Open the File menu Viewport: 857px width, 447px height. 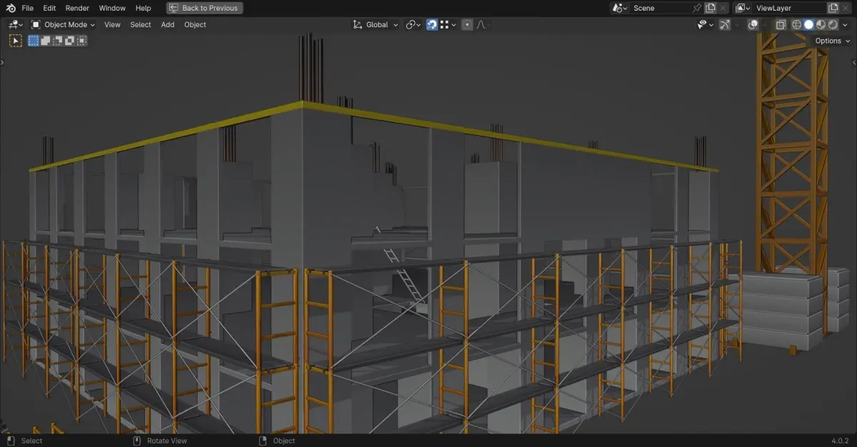(x=27, y=8)
